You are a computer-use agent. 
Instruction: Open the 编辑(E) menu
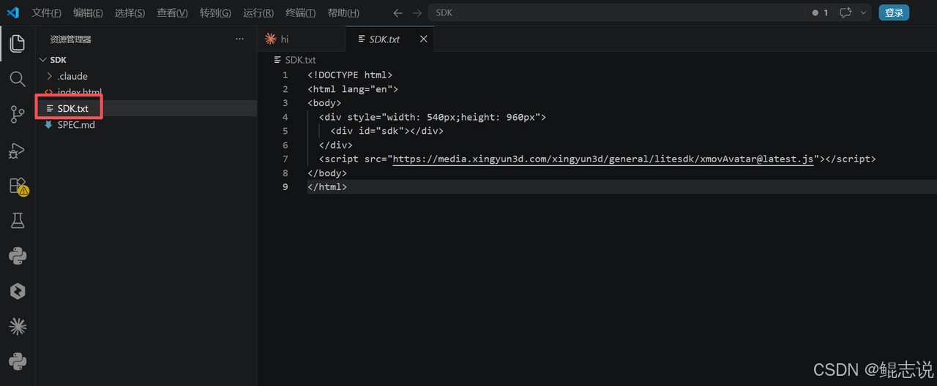(x=88, y=13)
